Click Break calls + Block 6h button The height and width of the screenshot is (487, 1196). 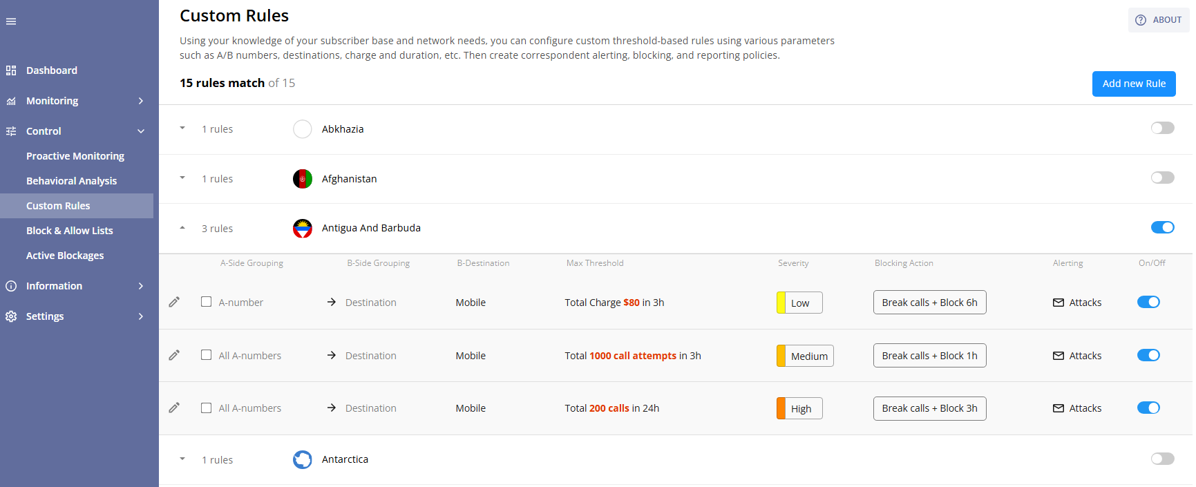click(929, 303)
